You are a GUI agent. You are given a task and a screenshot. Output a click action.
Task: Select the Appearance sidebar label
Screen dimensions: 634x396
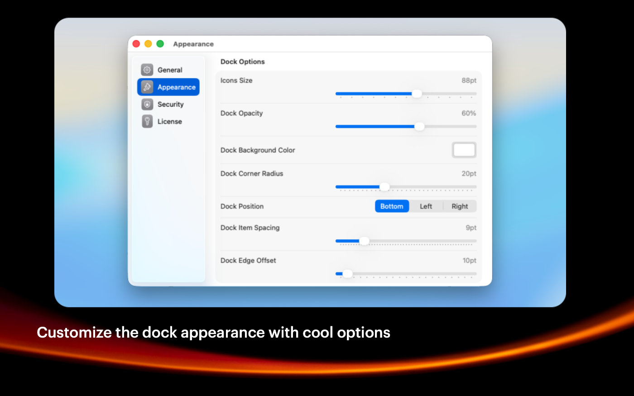(176, 87)
